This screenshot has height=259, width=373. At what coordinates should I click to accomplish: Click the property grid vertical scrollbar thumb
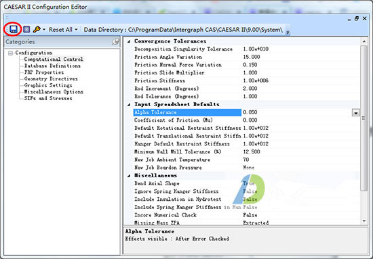pyautogui.click(x=364, y=118)
